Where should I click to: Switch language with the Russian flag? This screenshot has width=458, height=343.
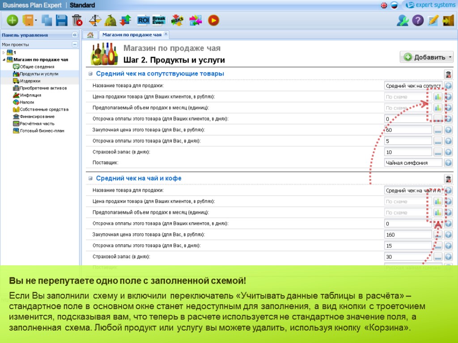point(394,5)
